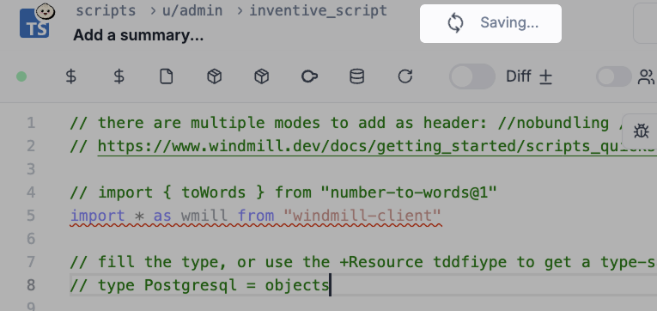Image resolution: width=657 pixels, height=311 pixels.
Task: Click the circular reset arrow icon in the toolbar
Action: (405, 76)
